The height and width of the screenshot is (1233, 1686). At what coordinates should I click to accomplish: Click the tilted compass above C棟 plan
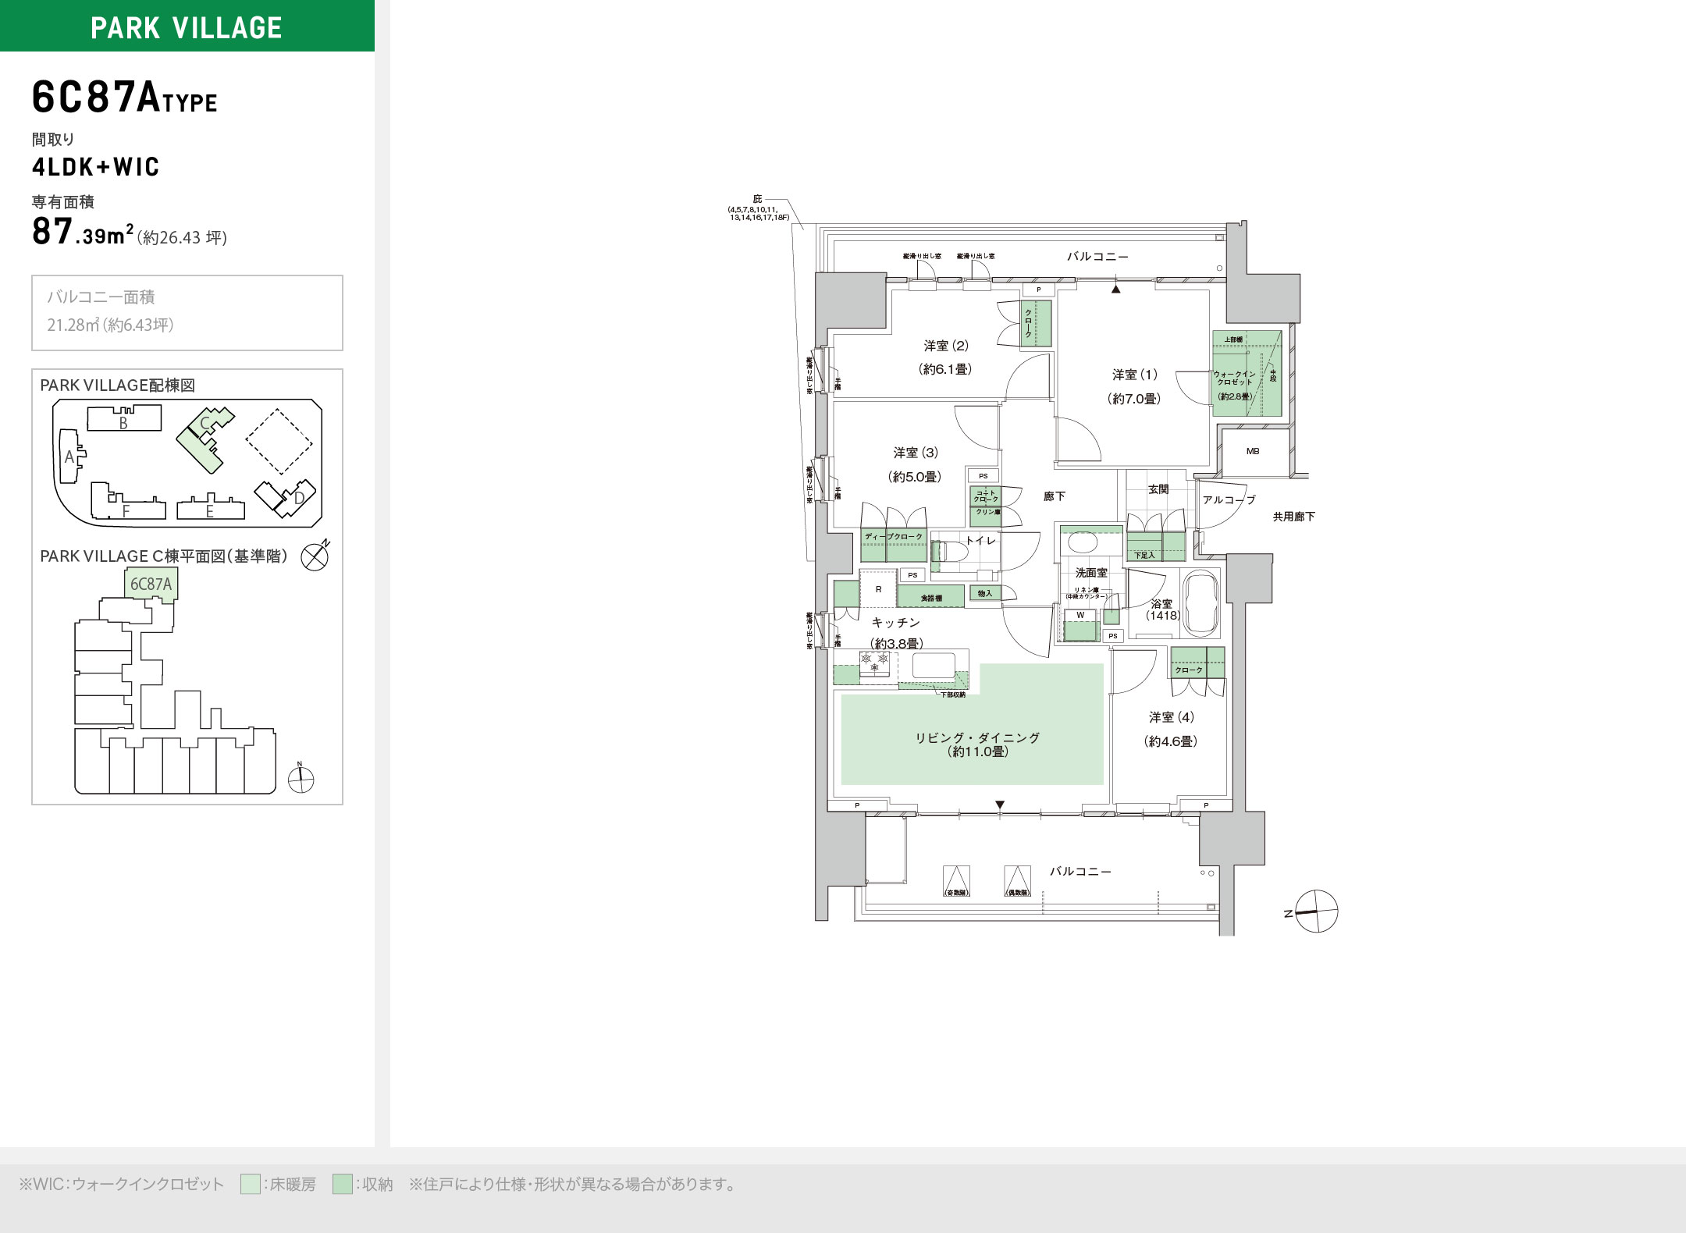(x=315, y=556)
